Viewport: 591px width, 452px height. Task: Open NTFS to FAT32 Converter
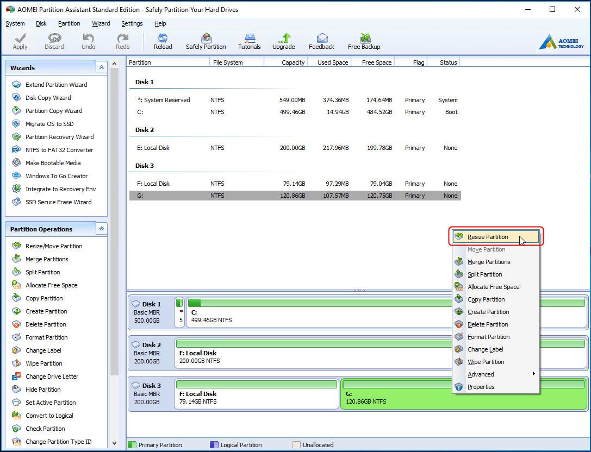[59, 150]
